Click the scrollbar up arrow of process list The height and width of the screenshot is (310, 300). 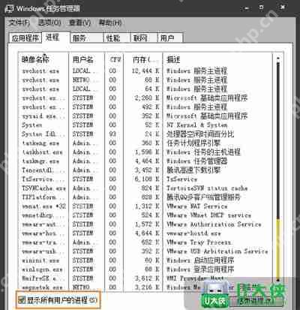click(x=278, y=59)
